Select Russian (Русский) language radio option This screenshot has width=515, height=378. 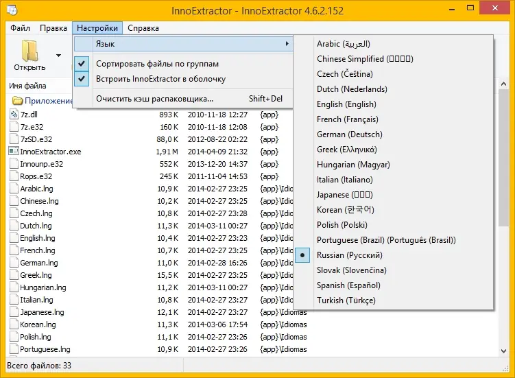click(302, 255)
